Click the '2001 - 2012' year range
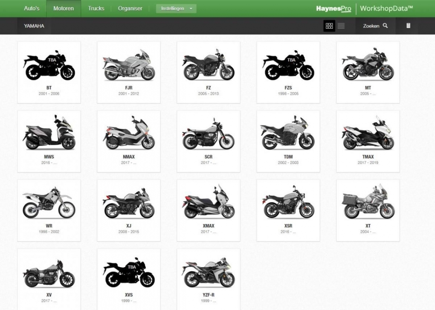The image size is (435, 310). tap(129, 94)
